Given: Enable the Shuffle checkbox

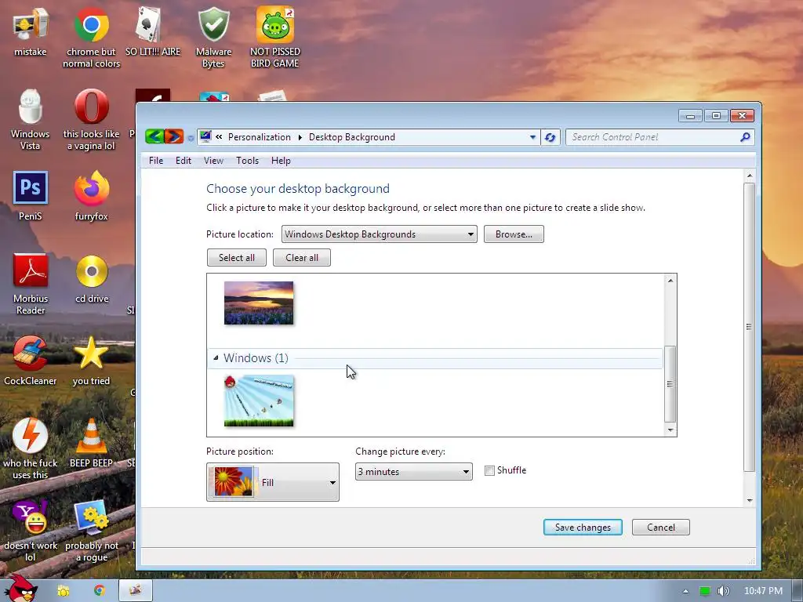Looking at the screenshot, I should pos(489,470).
